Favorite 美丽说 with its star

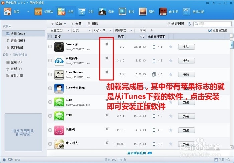[171, 130]
